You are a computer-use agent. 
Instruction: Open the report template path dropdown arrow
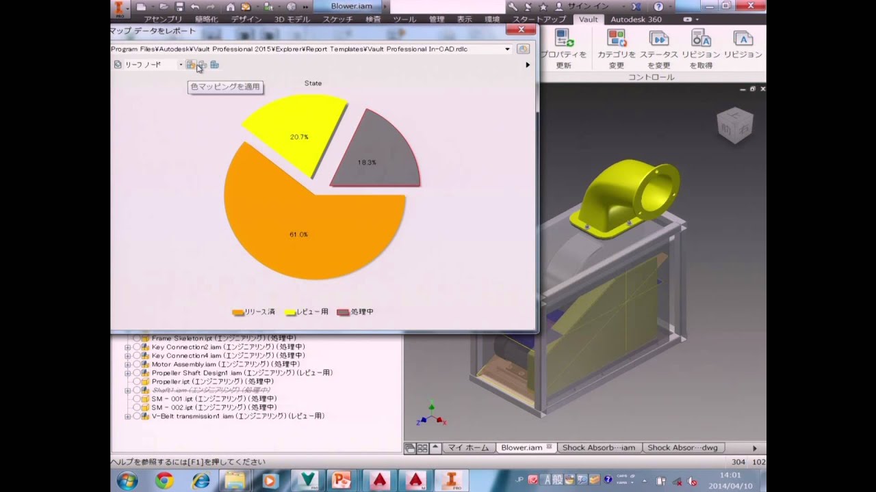pos(508,49)
